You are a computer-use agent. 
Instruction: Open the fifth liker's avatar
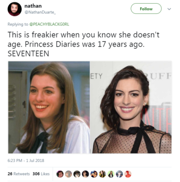tap(94, 174)
